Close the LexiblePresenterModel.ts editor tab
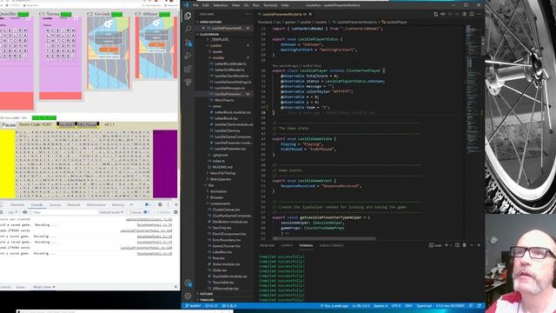 point(310,14)
